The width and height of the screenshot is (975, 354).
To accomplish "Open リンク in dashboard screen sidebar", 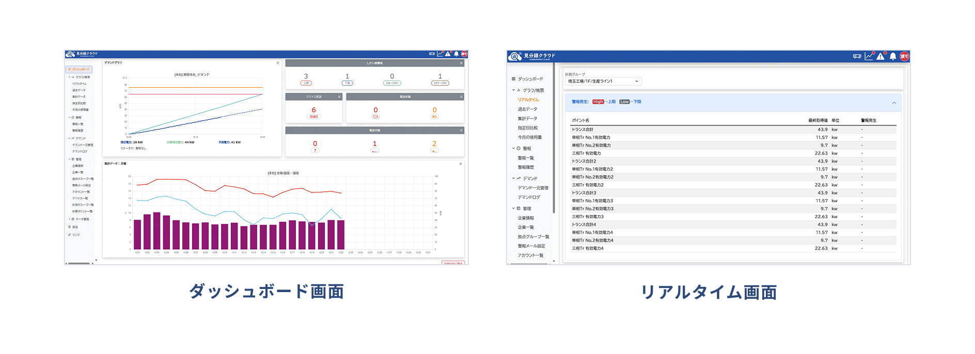I will 74,235.
